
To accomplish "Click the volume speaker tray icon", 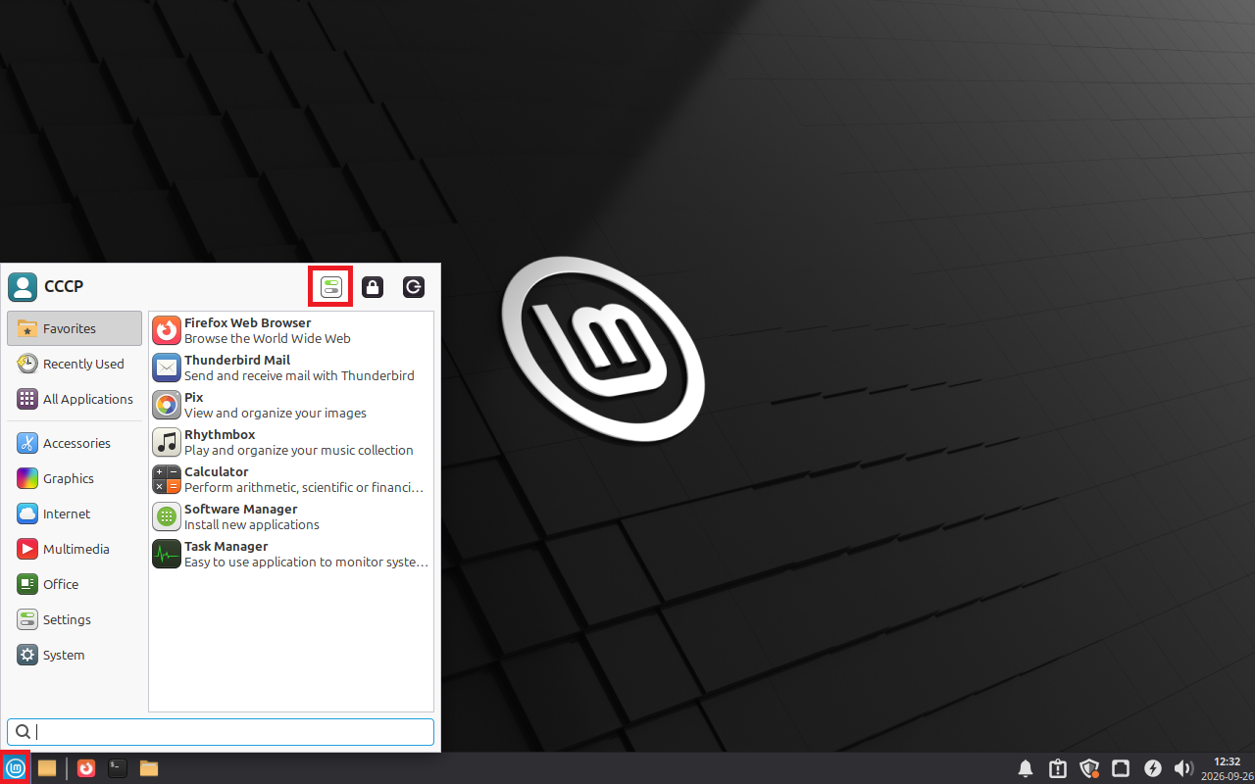I will click(x=1183, y=768).
